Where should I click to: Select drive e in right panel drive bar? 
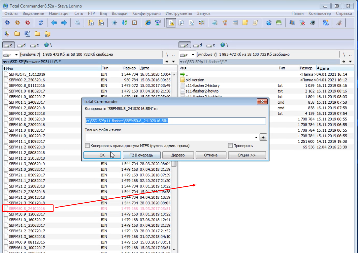tap(211, 45)
